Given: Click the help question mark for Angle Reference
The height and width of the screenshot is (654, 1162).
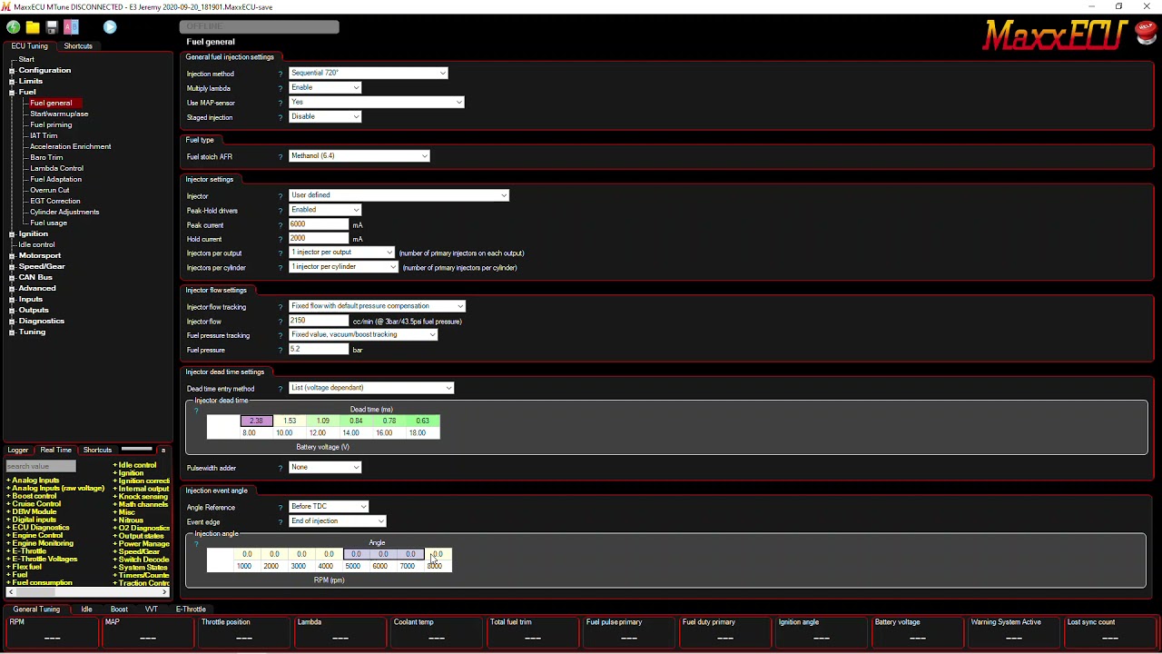Looking at the screenshot, I should 281,507.
